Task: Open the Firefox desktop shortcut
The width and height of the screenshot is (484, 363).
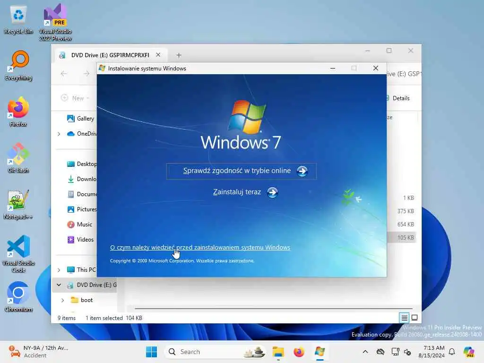Action: [x=18, y=112]
